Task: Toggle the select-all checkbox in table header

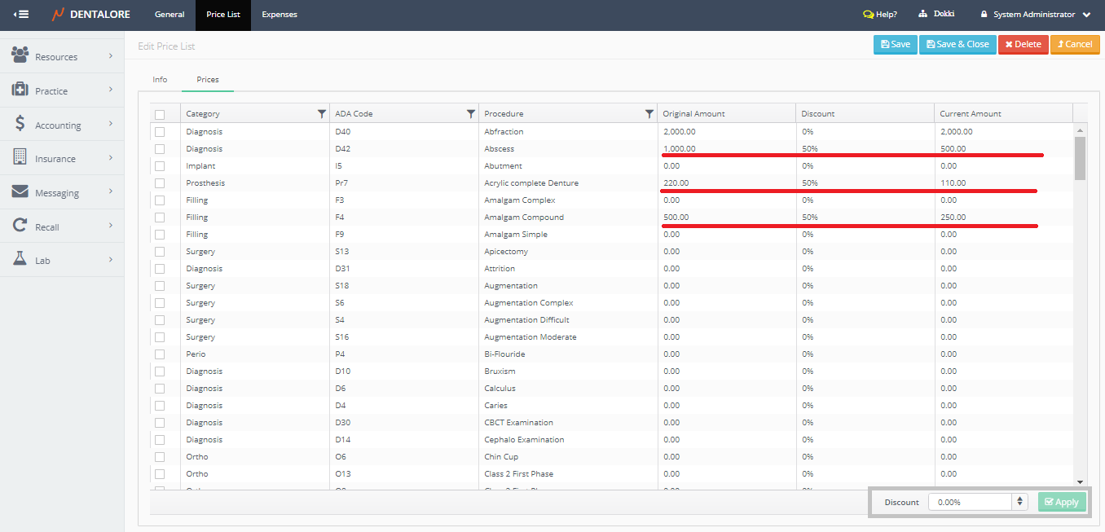Action: [160, 114]
